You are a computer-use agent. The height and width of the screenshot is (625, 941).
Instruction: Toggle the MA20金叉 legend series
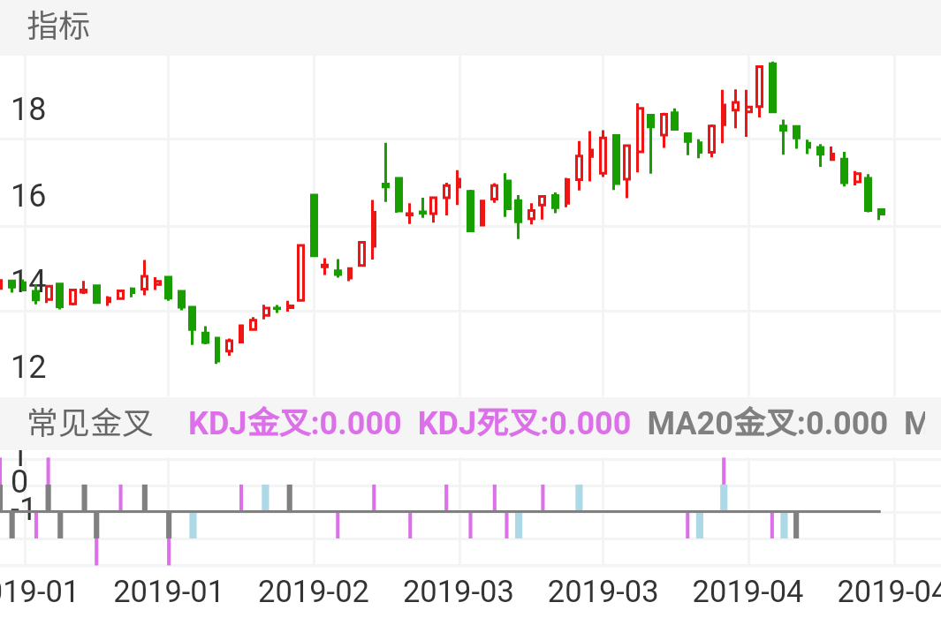pyautogui.click(x=767, y=424)
